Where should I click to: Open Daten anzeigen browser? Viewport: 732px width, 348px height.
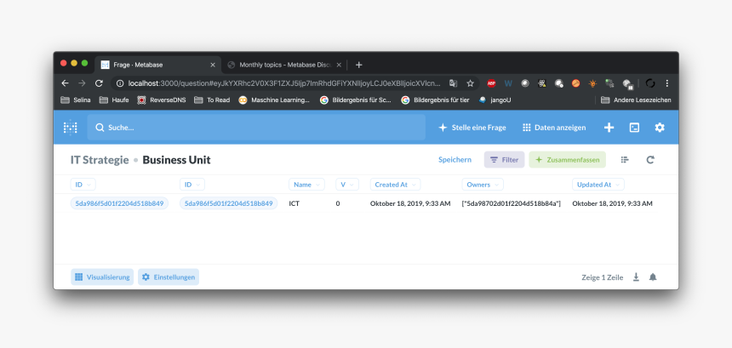click(554, 128)
